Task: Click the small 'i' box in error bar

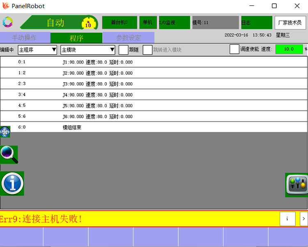Action: coord(287,219)
